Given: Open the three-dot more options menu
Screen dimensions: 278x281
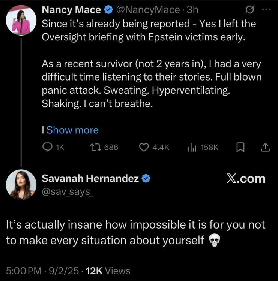Looking at the screenshot, I should pyautogui.click(x=265, y=10).
